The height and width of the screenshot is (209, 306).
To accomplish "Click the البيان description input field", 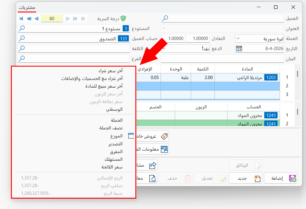I will coord(222,59).
